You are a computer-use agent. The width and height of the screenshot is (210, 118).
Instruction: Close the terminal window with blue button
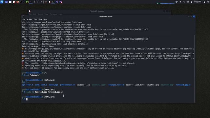(x=194, y=16)
